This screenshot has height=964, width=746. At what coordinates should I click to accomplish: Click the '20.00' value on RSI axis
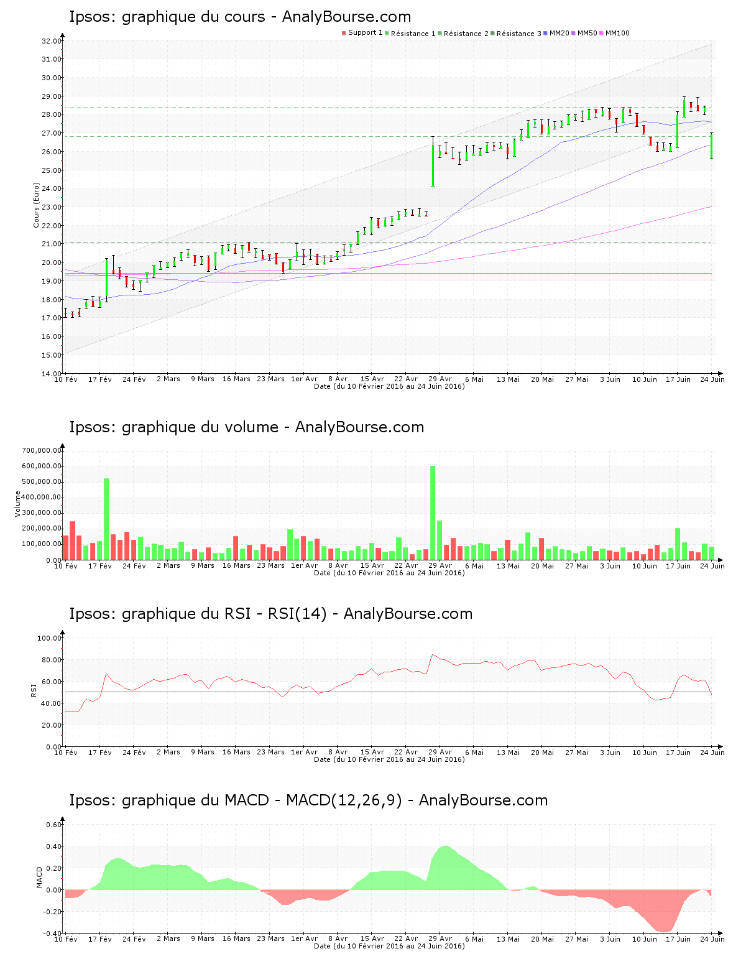pyautogui.click(x=52, y=725)
